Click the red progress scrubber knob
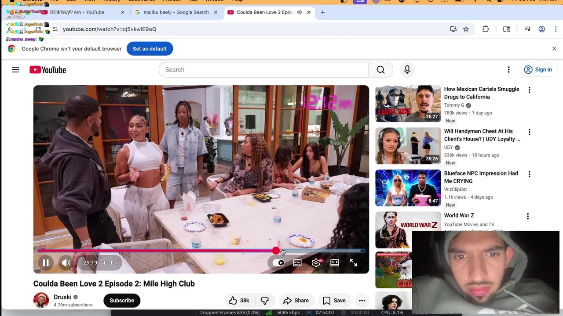563x316 pixels. 276,251
